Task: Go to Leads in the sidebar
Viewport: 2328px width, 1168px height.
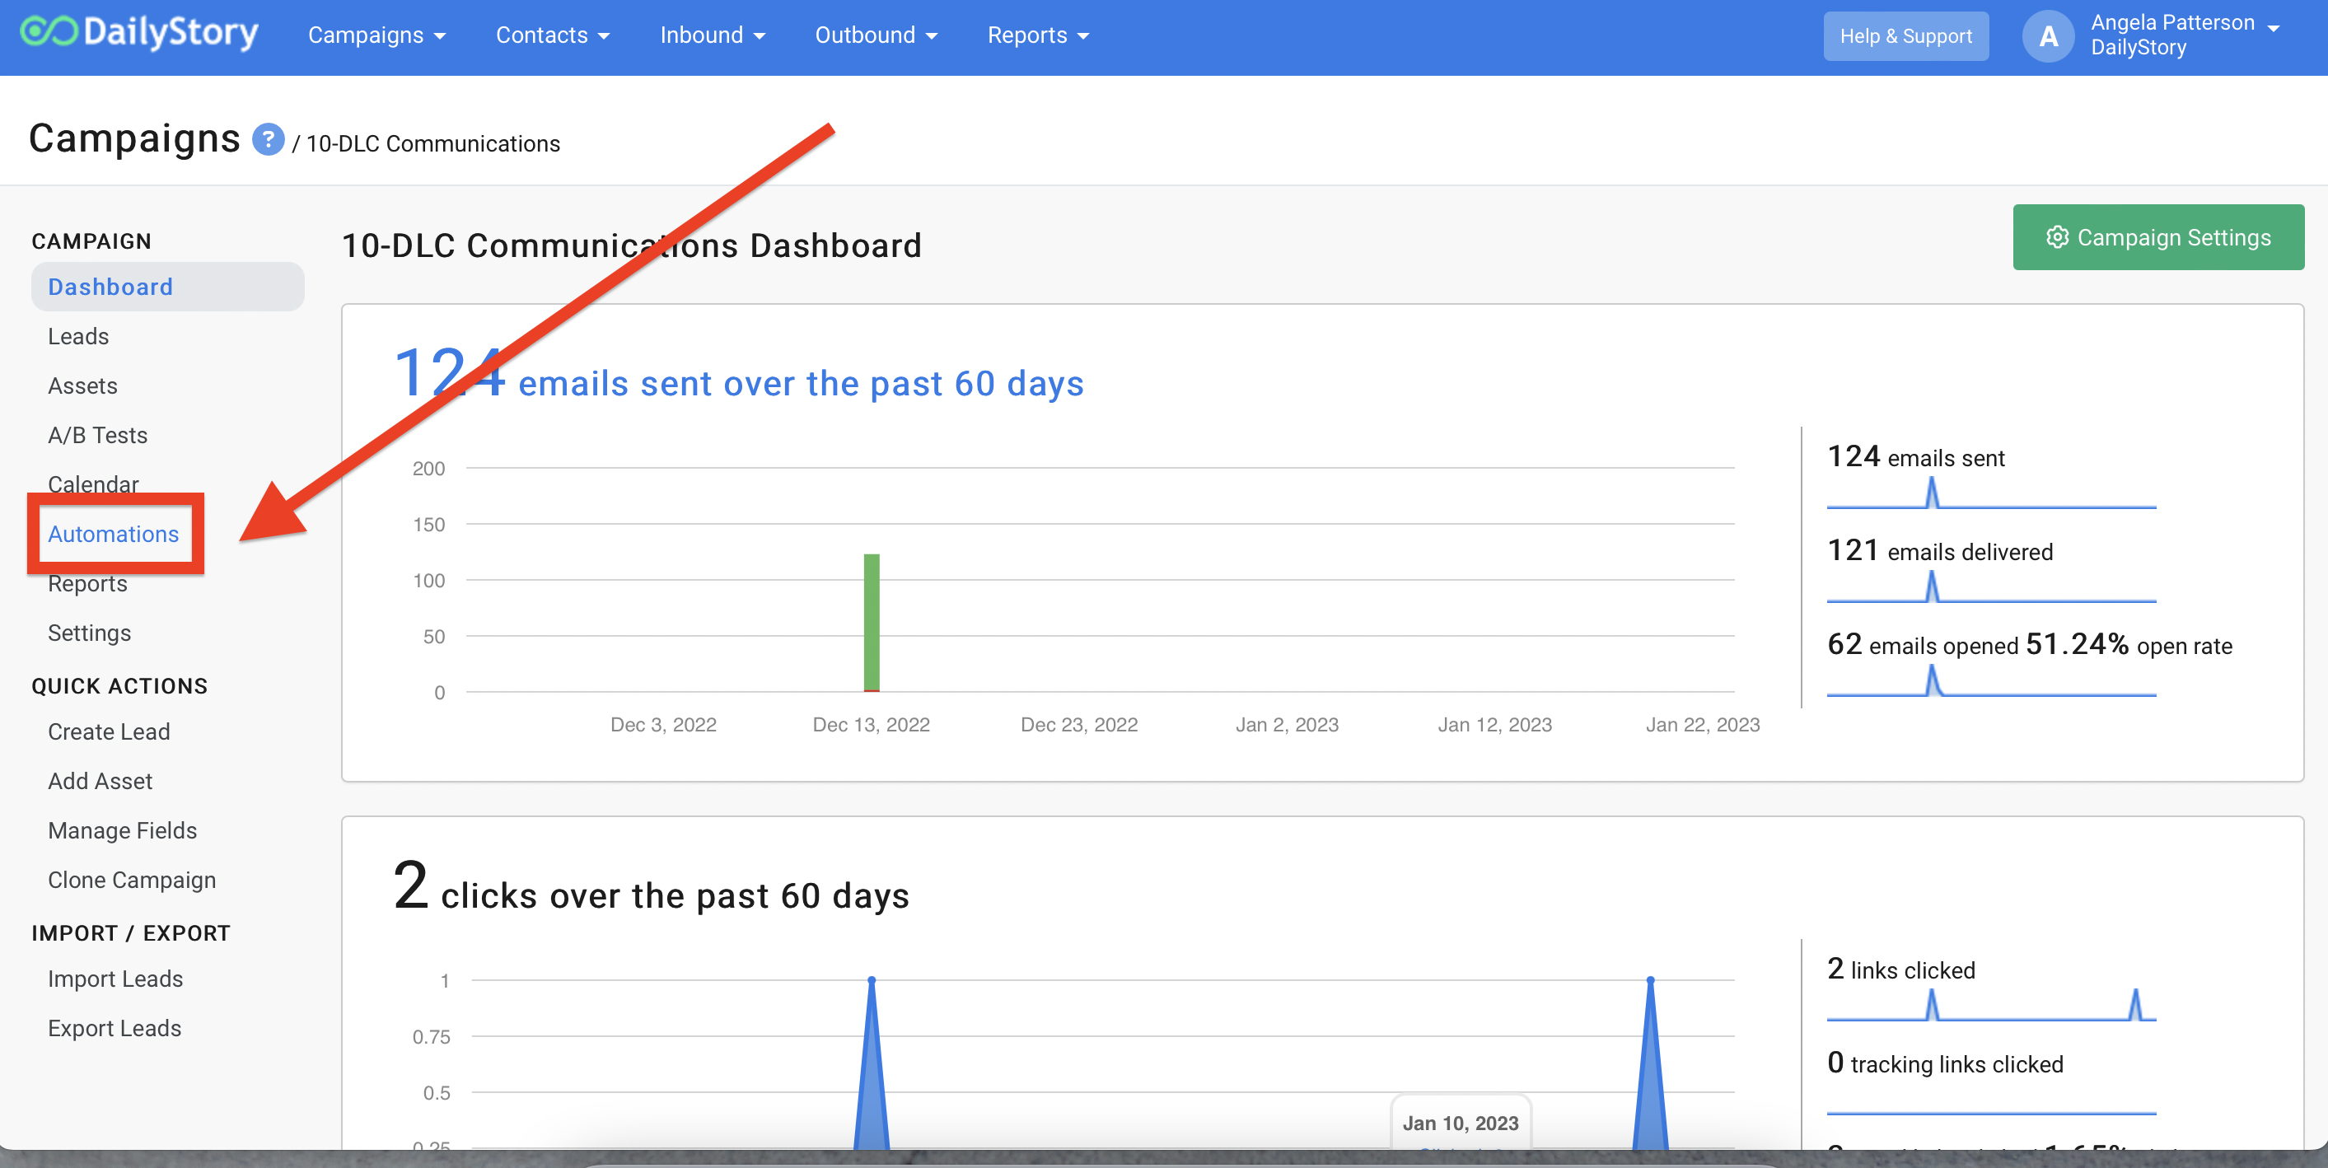Action: (78, 336)
